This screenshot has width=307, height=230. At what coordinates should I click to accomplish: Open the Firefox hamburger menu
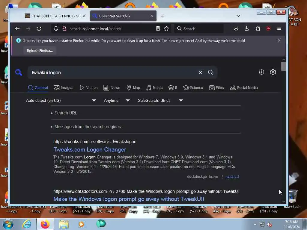tap(279, 29)
